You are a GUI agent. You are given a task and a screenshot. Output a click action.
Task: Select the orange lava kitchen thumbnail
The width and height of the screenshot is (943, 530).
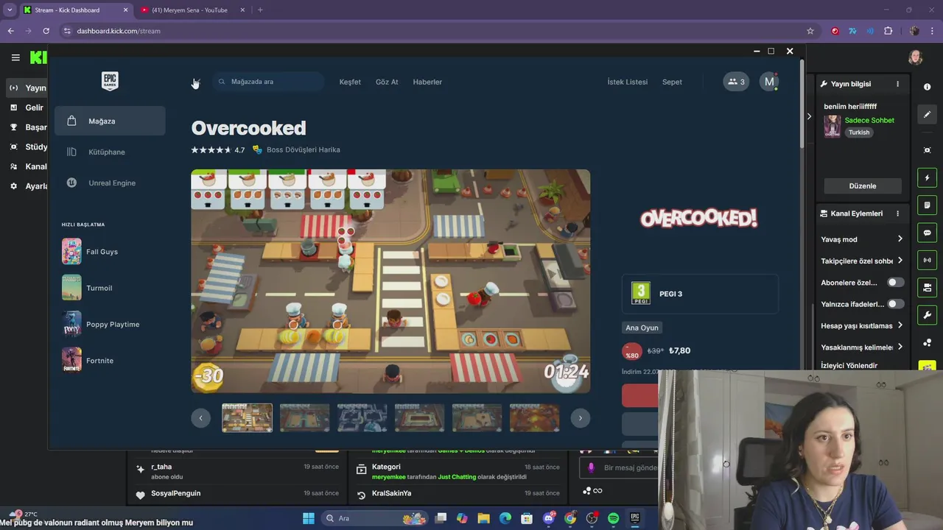click(x=534, y=417)
